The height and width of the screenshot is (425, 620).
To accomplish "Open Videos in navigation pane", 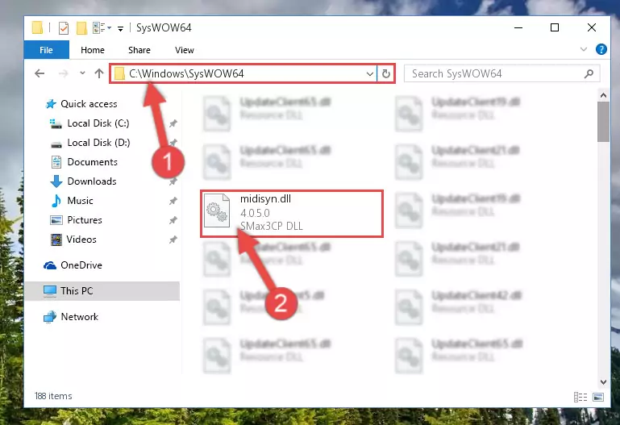I will click(81, 240).
